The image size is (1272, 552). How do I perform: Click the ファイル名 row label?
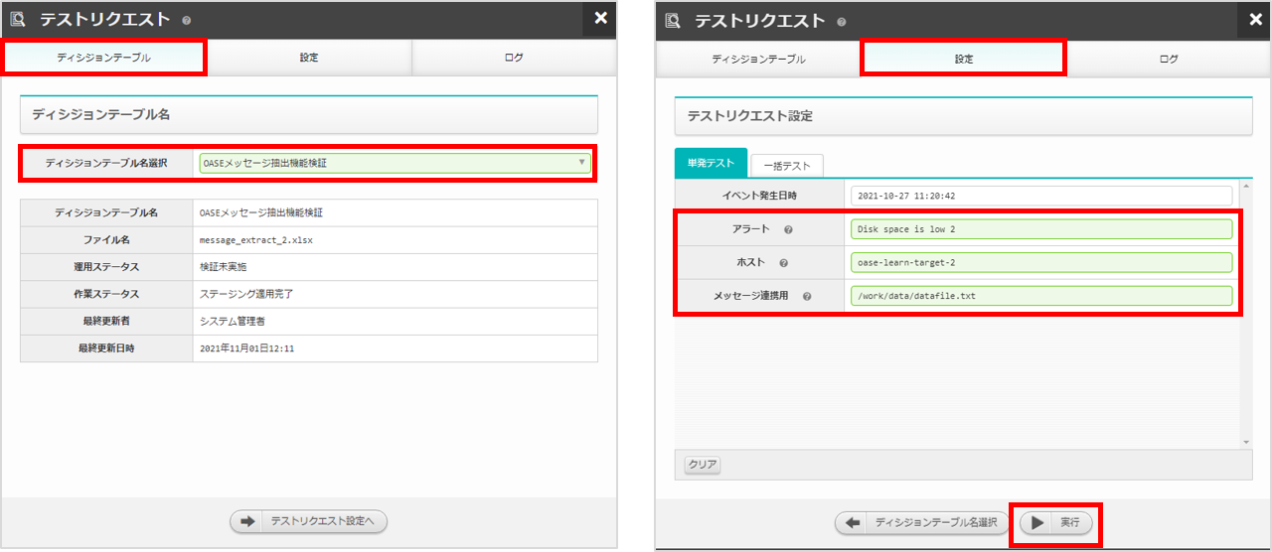coord(106,240)
